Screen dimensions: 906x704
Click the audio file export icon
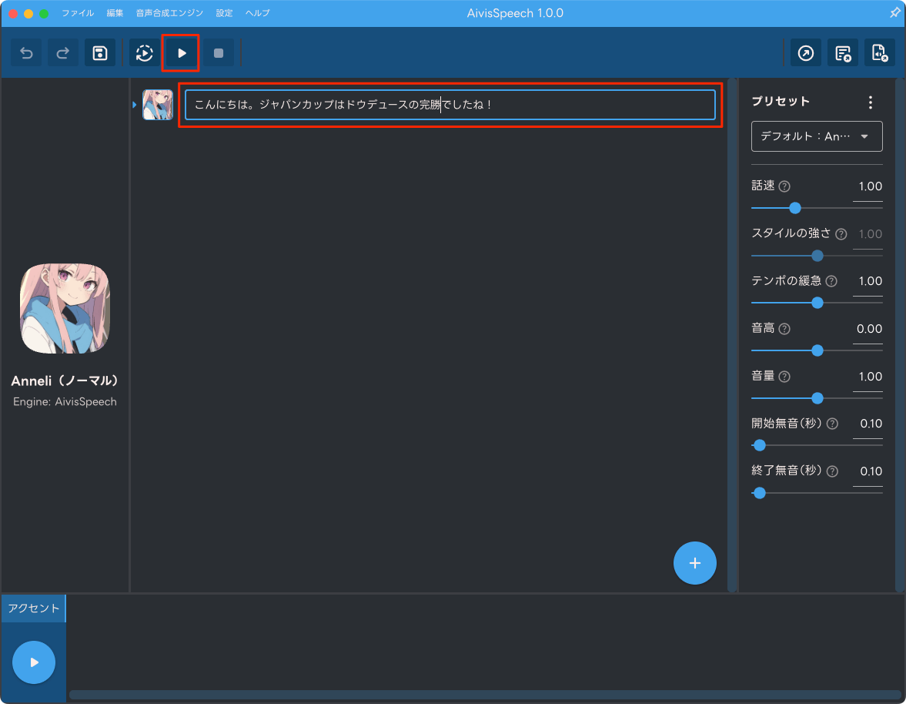tap(879, 52)
